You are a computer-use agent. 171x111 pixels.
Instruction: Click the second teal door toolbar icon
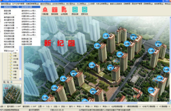click(x=84, y=9)
